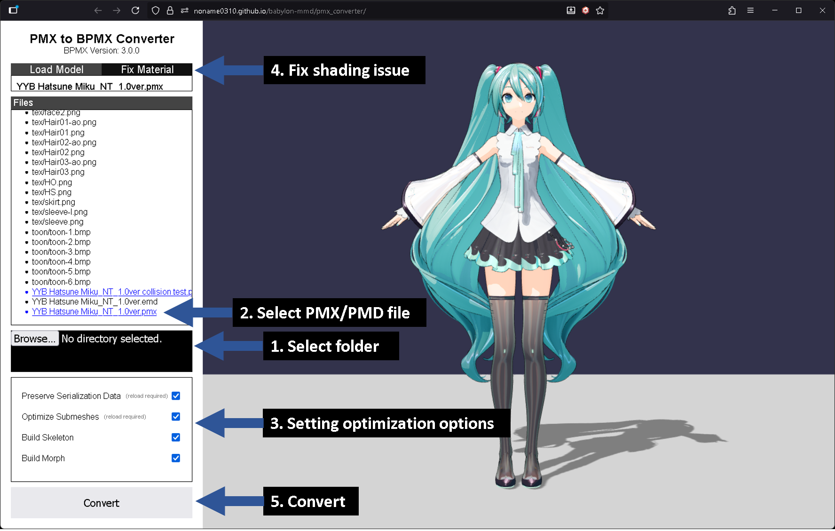Screen dimensions: 835x531
Task: Select YYB Hatsune Miku_NT_1.0ver.pmx file link
Action: (x=94, y=311)
